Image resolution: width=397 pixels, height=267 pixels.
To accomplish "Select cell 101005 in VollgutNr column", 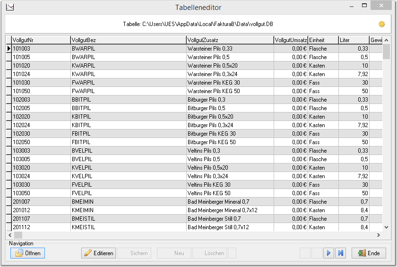I will coord(41,57).
